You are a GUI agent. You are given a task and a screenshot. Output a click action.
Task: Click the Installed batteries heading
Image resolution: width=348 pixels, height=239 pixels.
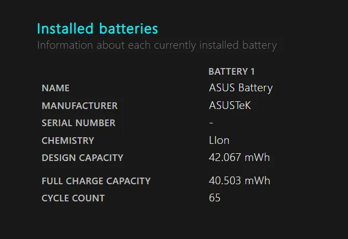(x=97, y=29)
